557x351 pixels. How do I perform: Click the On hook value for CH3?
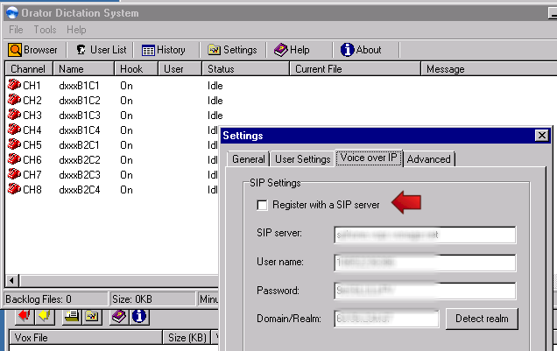click(126, 116)
